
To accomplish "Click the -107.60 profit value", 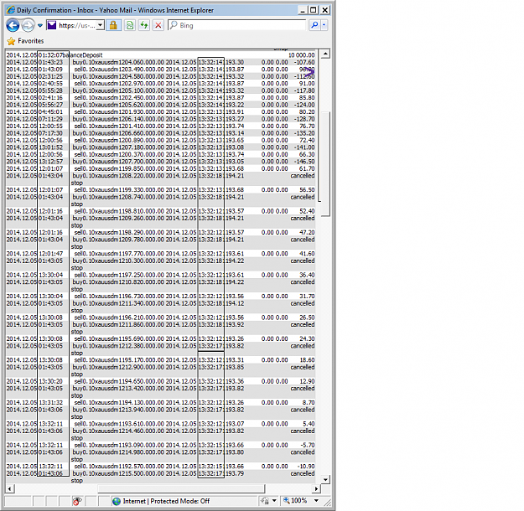I will tap(304, 62).
